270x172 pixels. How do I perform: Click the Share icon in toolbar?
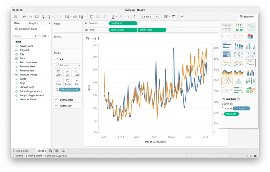point(183,17)
